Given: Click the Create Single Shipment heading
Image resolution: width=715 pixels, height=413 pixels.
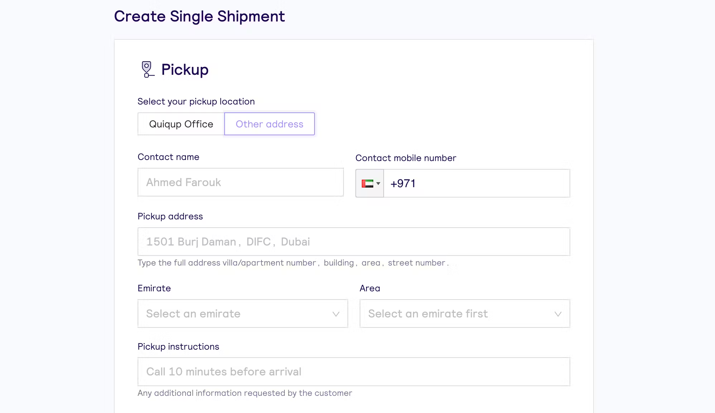Looking at the screenshot, I should point(199,16).
